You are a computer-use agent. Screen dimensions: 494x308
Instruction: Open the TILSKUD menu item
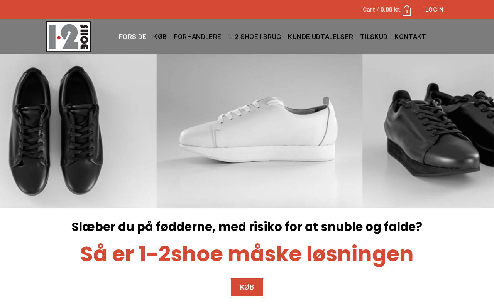[x=374, y=37]
